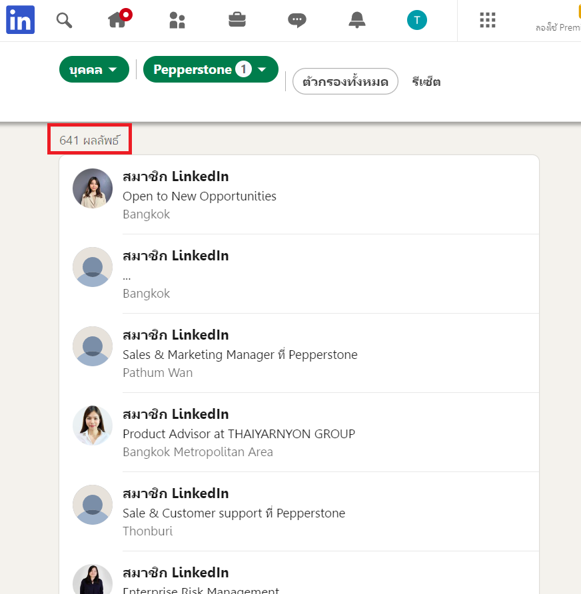Open search with the magnifying glass icon
Screen dimensions: 581x594
click(64, 21)
